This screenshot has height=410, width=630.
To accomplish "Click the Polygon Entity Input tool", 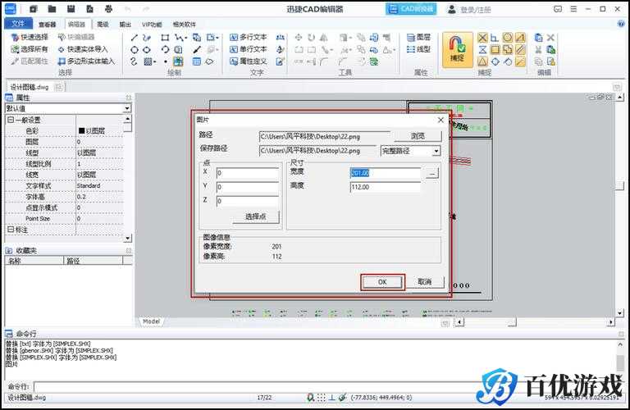I will pos(86,61).
